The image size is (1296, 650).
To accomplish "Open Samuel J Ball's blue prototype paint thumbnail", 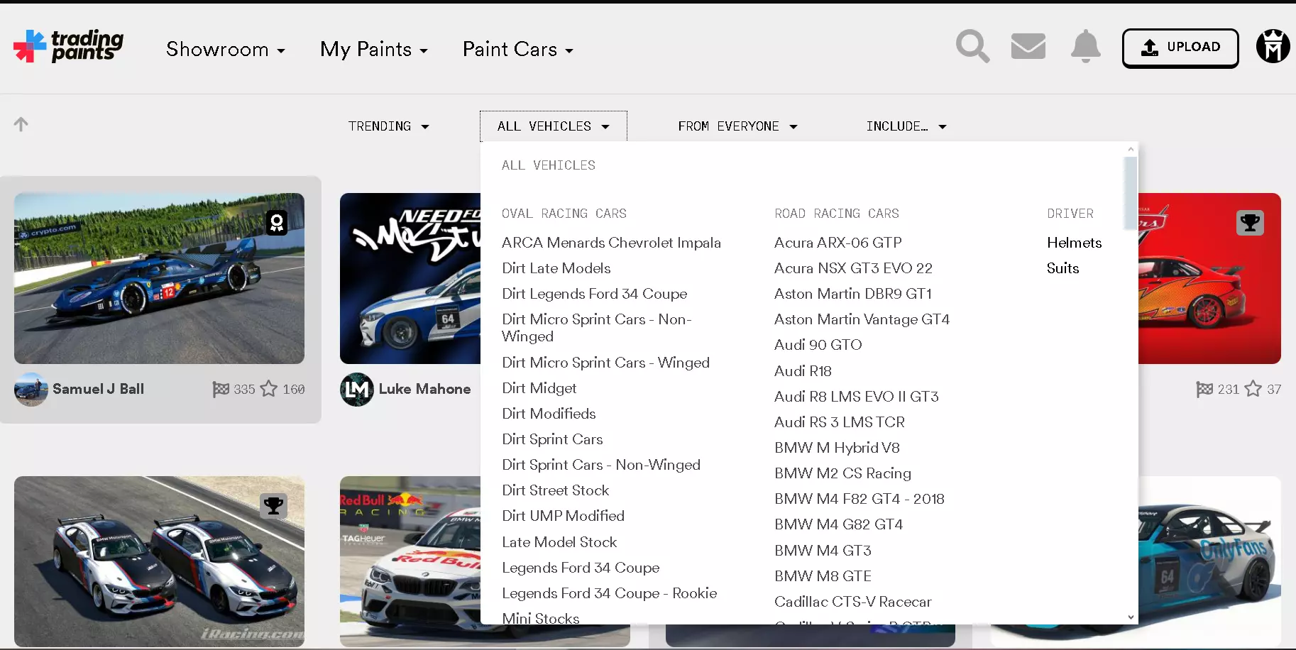I will coord(159,278).
